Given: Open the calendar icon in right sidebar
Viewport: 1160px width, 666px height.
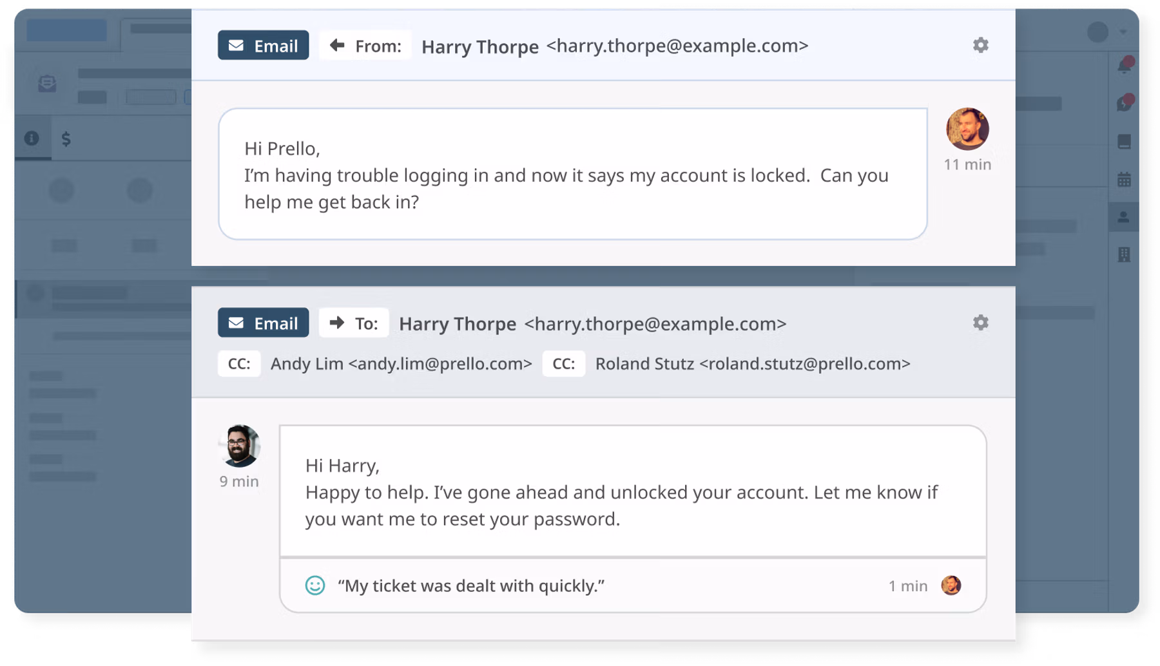Looking at the screenshot, I should tap(1124, 180).
